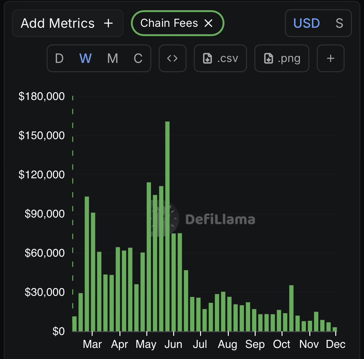Screen dimensions: 364x359
Task: Toggle the S currency option
Action: pyautogui.click(x=339, y=23)
